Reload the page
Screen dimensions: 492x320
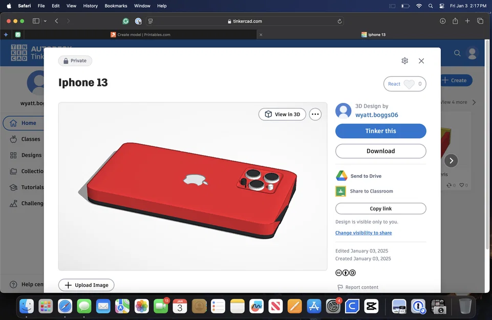339,21
